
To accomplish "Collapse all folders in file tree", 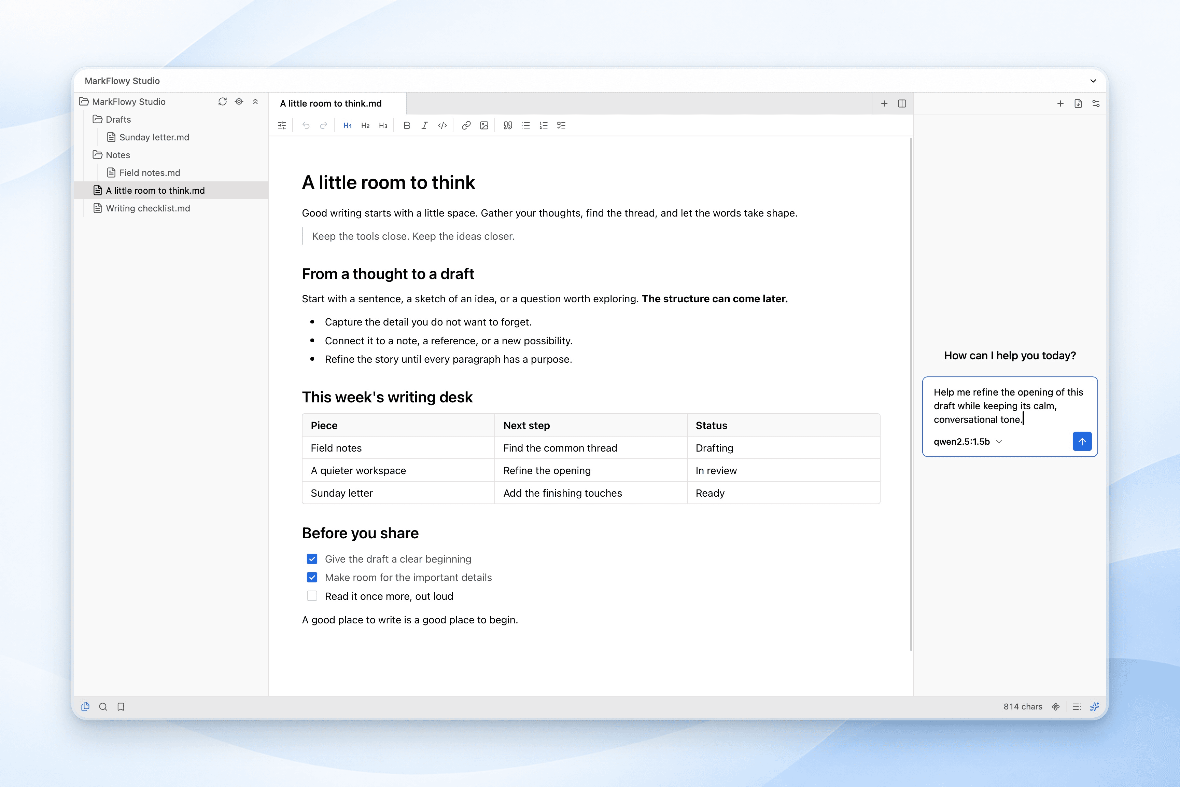I will click(x=255, y=101).
